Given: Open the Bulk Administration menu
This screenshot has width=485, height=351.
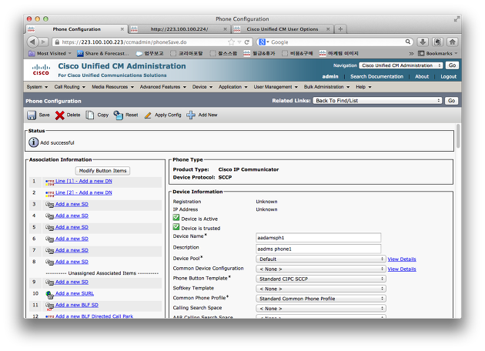Looking at the screenshot, I should 326,87.
